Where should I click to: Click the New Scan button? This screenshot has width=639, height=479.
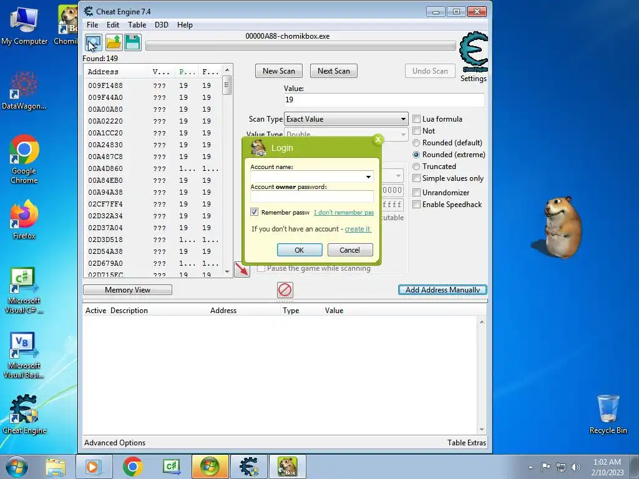pyautogui.click(x=279, y=71)
